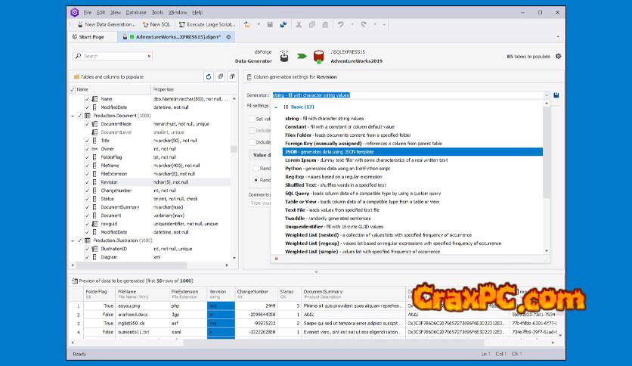
Task: Uncheck the Revision column checkbox
Action: [85, 182]
